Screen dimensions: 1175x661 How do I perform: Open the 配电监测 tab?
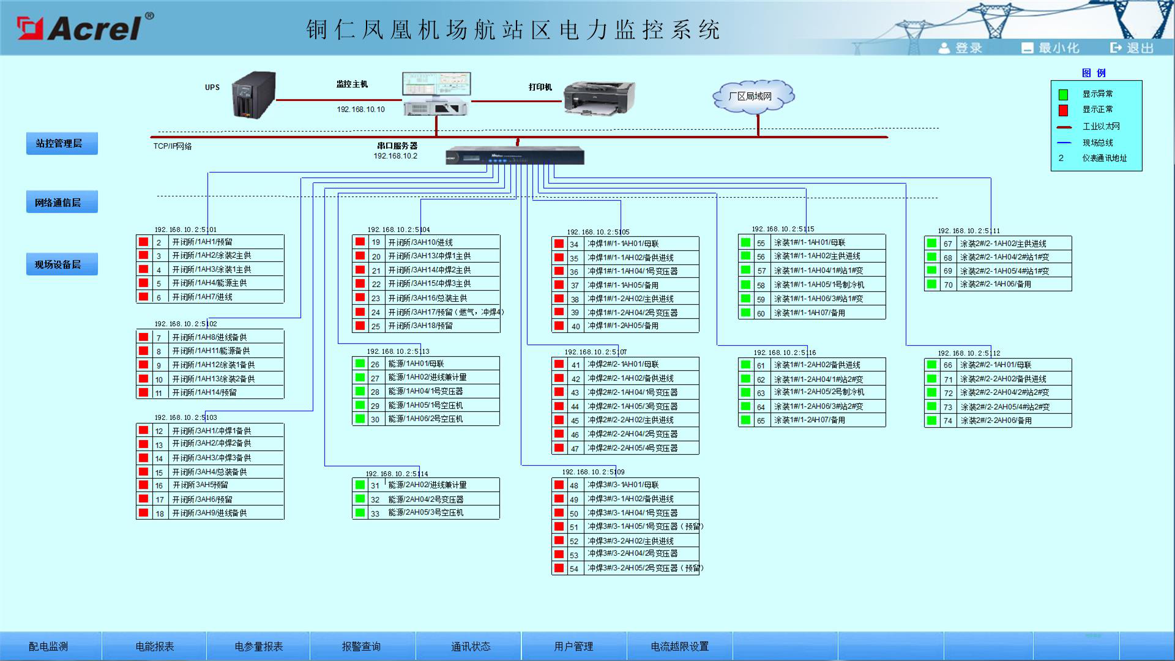tap(48, 646)
